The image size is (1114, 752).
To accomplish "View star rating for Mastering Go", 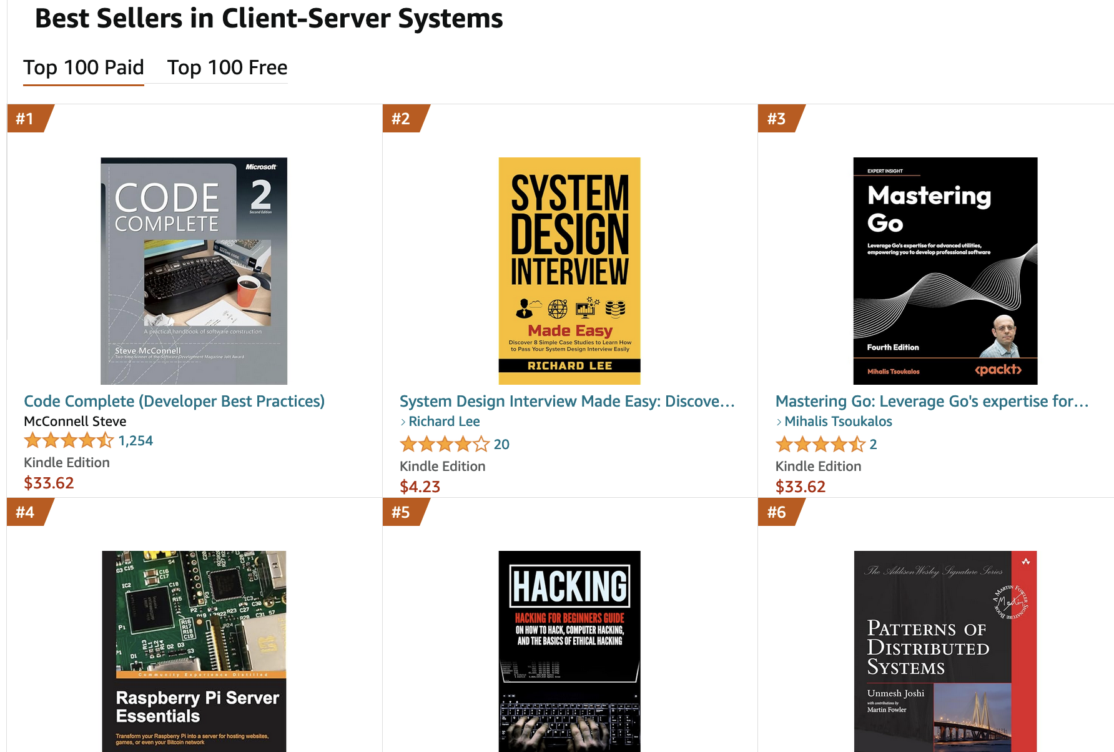I will (821, 445).
